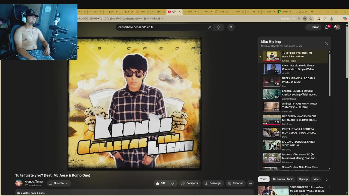
Task: Open the Kronos: Tema channel link
Action: (34, 182)
